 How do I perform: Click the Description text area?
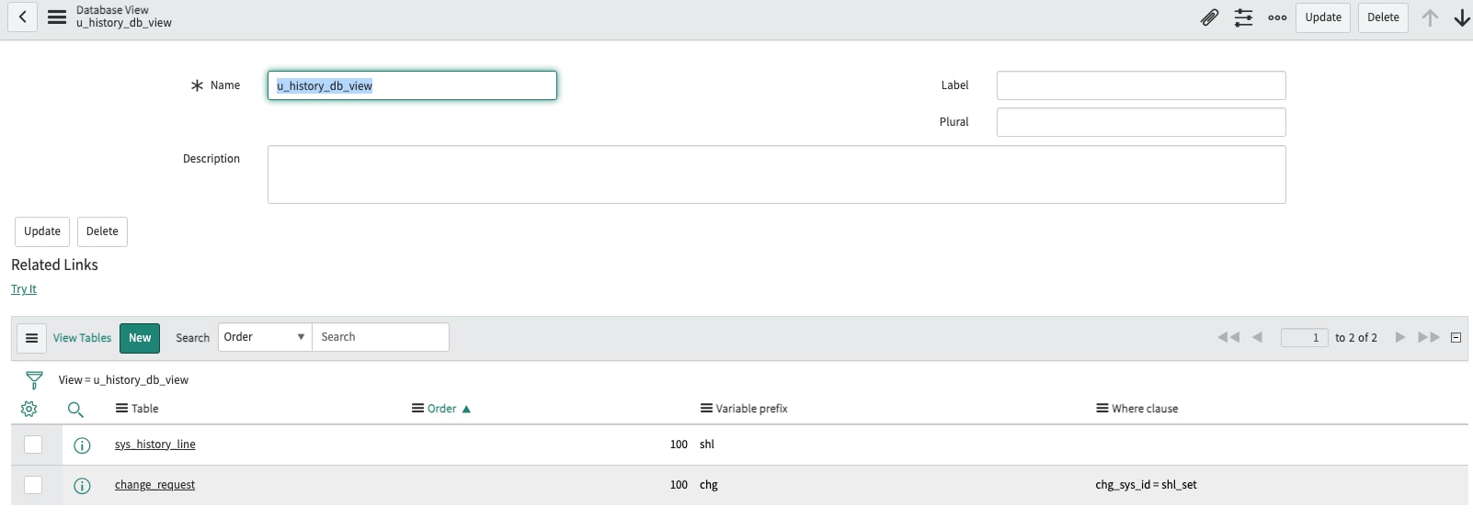777,175
